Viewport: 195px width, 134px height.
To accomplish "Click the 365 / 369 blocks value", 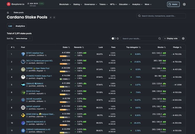I will point(157,61).
